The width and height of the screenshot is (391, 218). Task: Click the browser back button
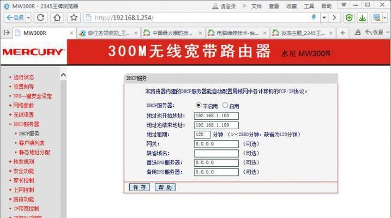pos(15,17)
